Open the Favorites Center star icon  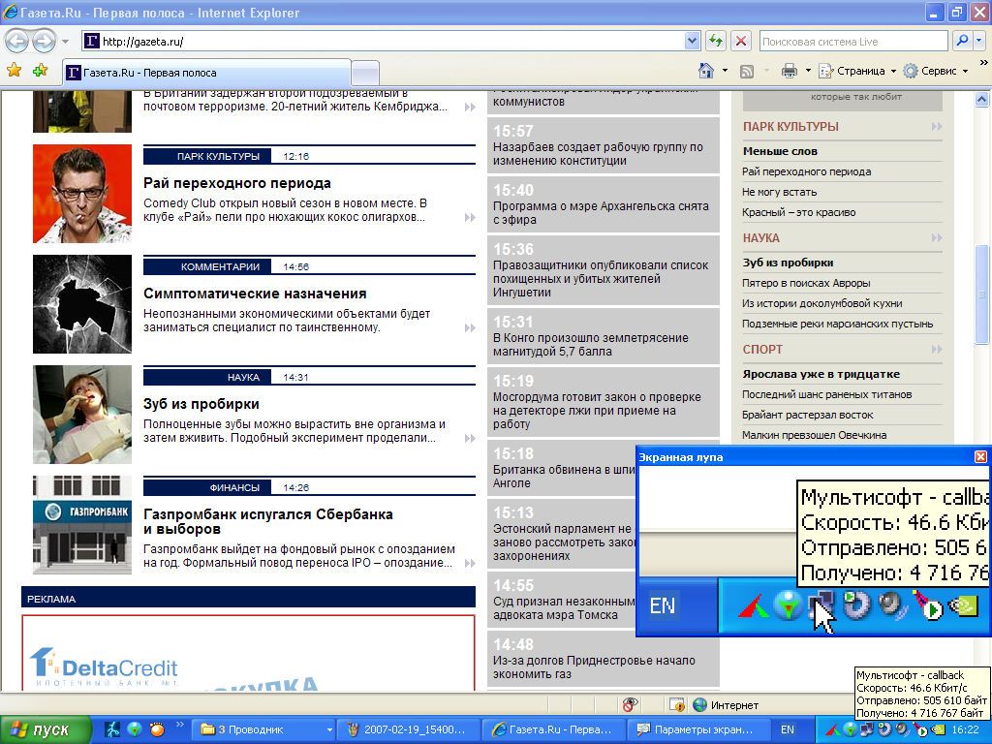(x=14, y=71)
